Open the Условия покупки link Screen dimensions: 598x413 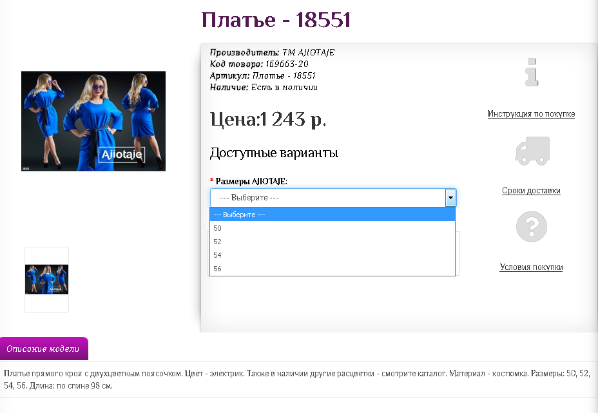531,267
